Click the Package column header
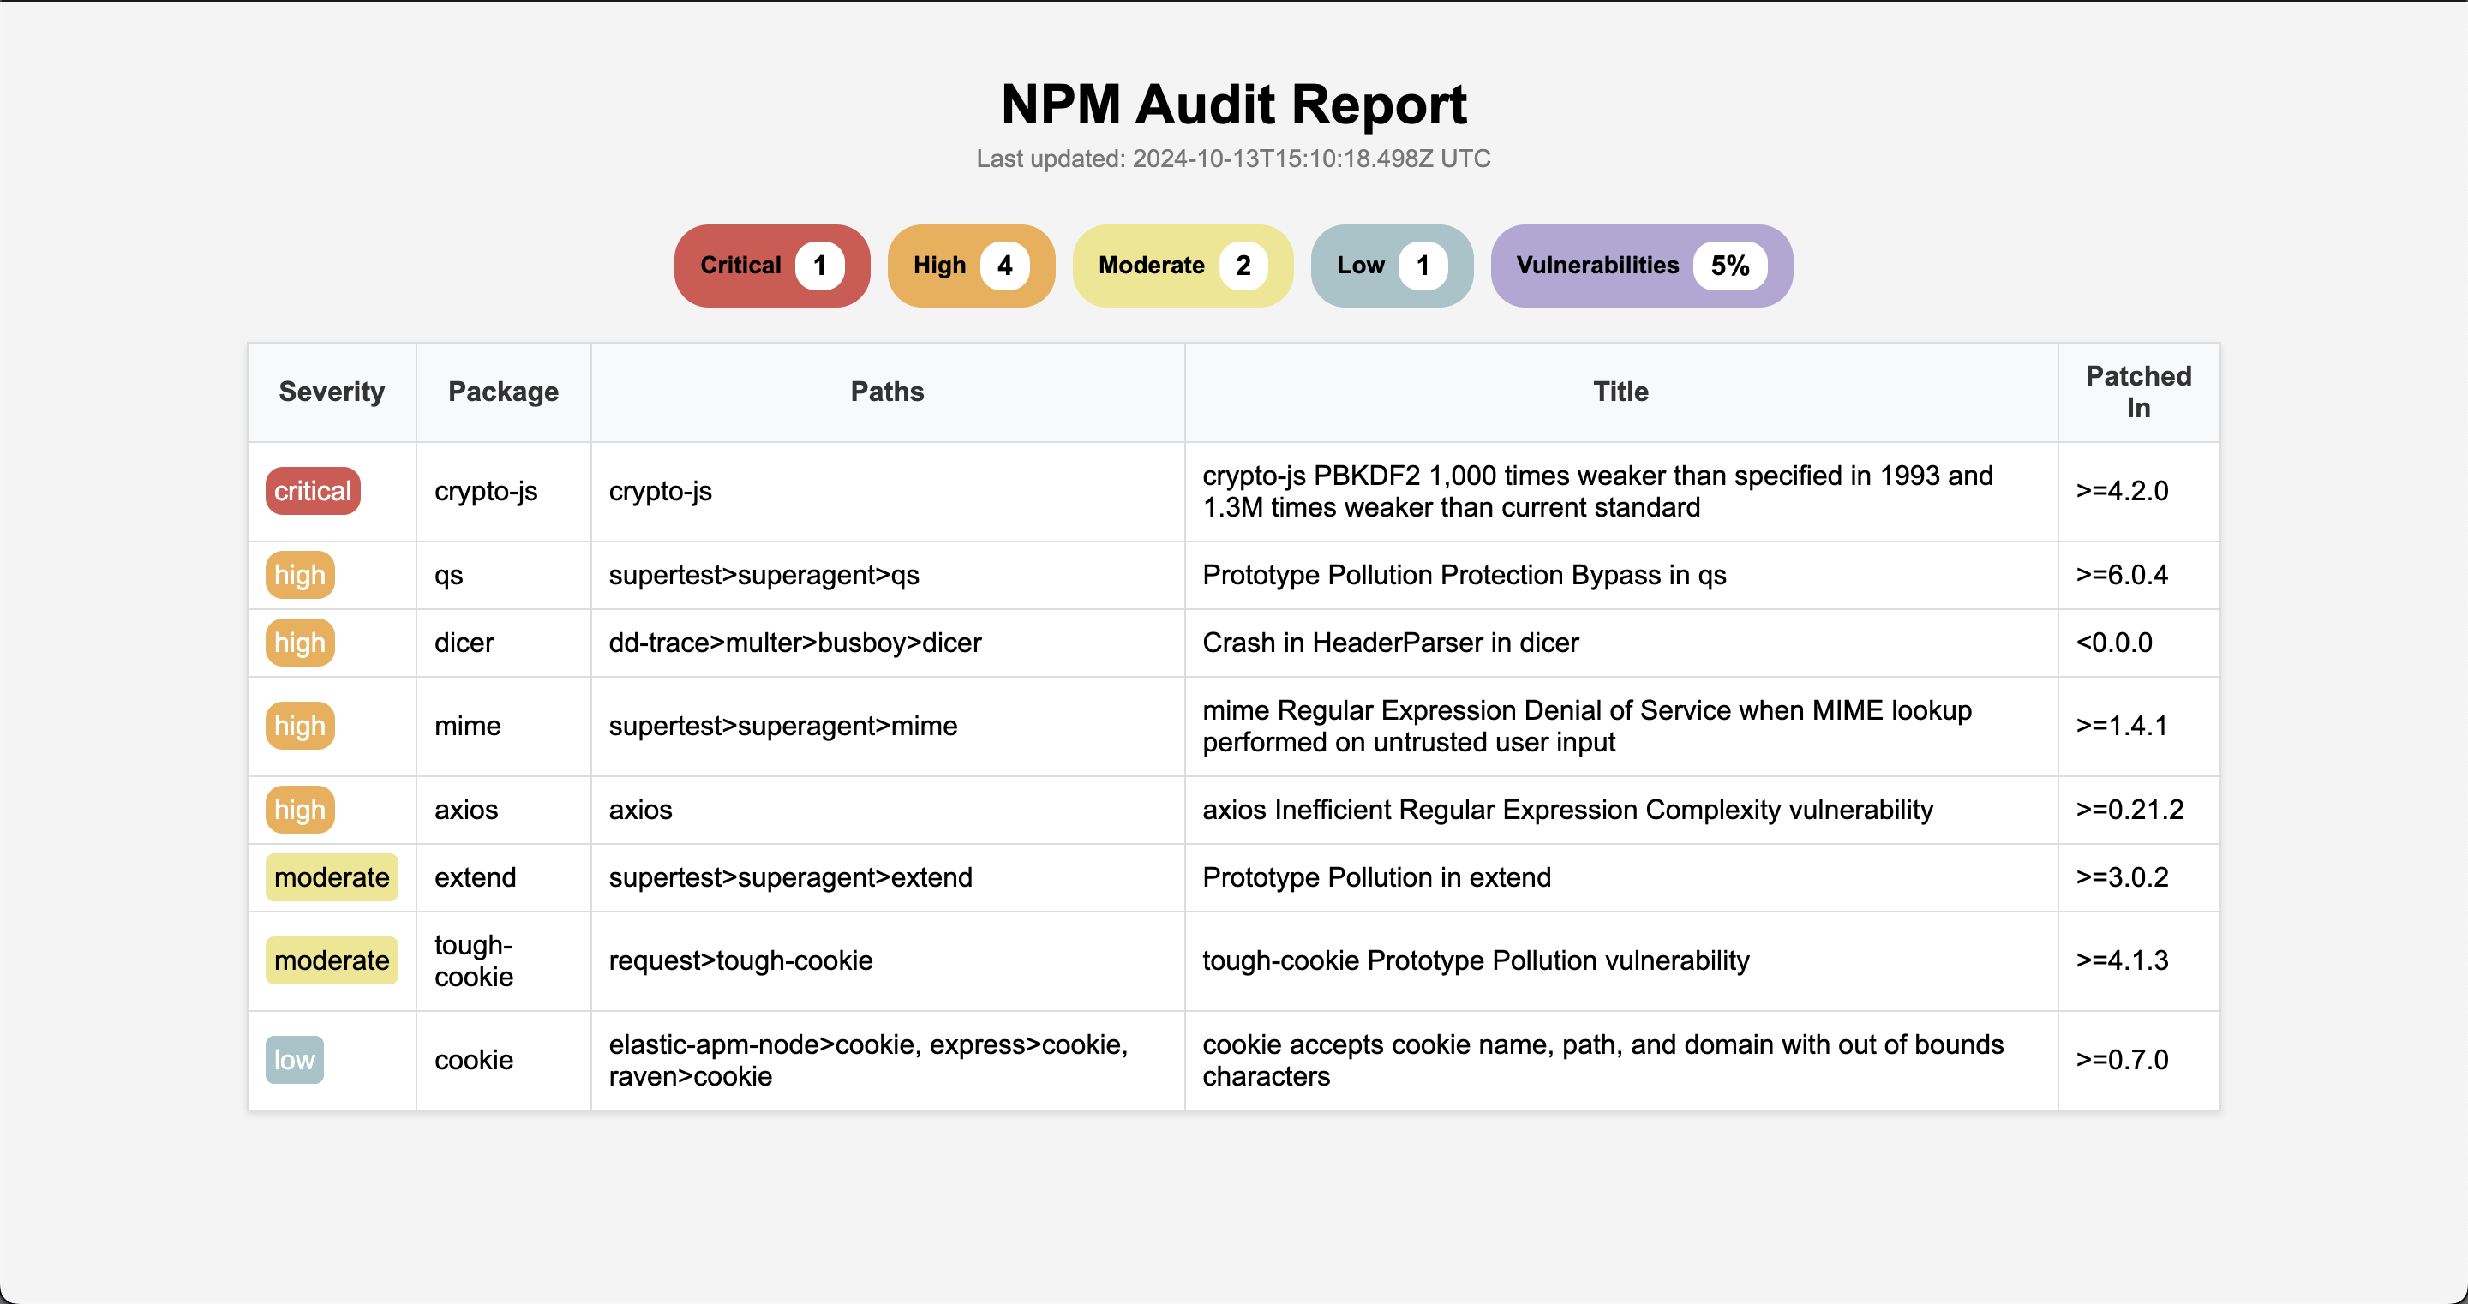This screenshot has height=1304, width=2468. [503, 392]
